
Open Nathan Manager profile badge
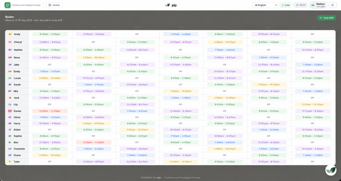coord(318,5)
